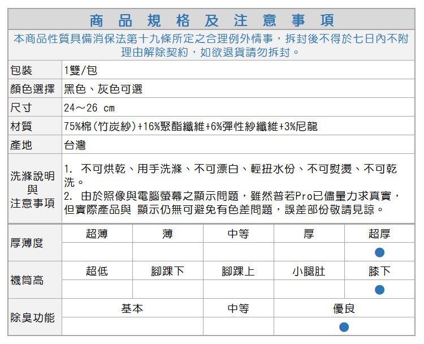Image resolution: width=424 pixels, height=344 pixels.
Task: Select the 腳踝下 sock height header
Action: pos(167,271)
